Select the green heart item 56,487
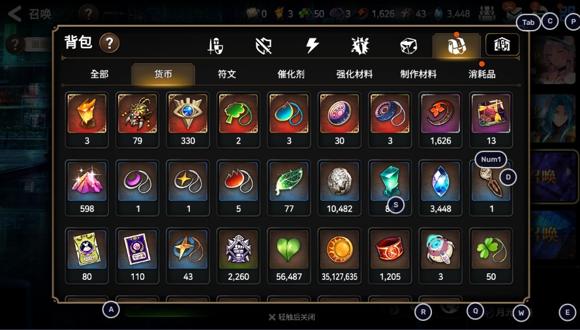The height and width of the screenshot is (330, 580). tap(289, 256)
